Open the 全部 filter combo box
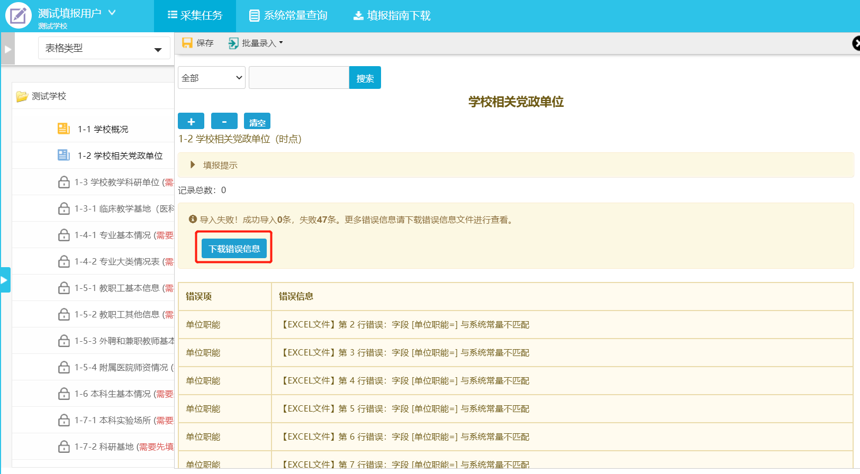 pos(211,78)
